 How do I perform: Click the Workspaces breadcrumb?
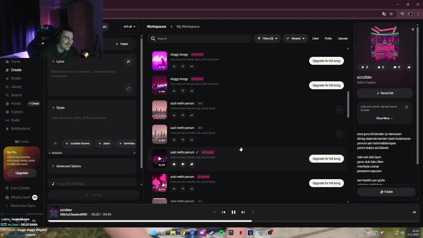156,26
